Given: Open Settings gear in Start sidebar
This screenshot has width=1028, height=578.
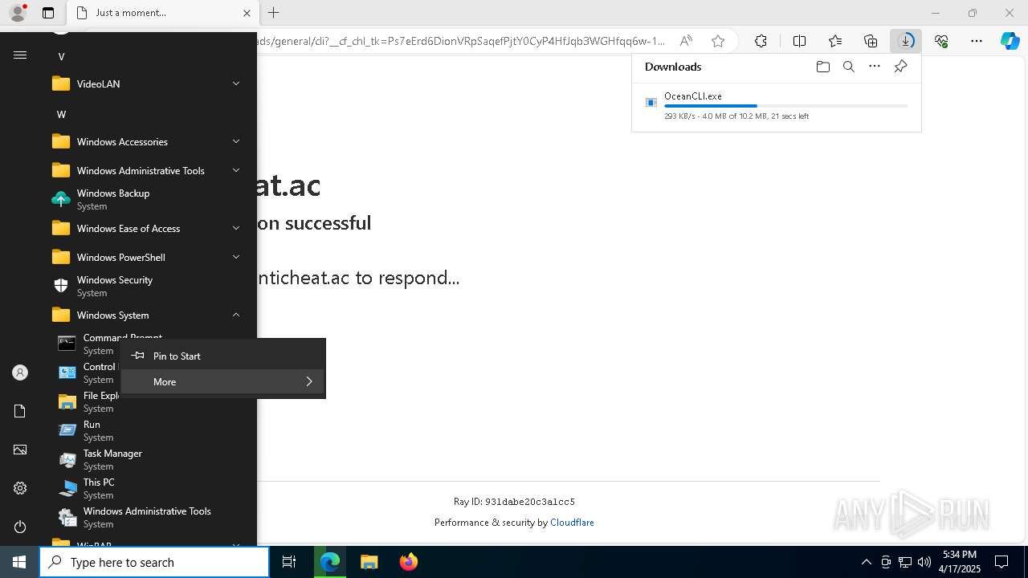Looking at the screenshot, I should (20, 488).
